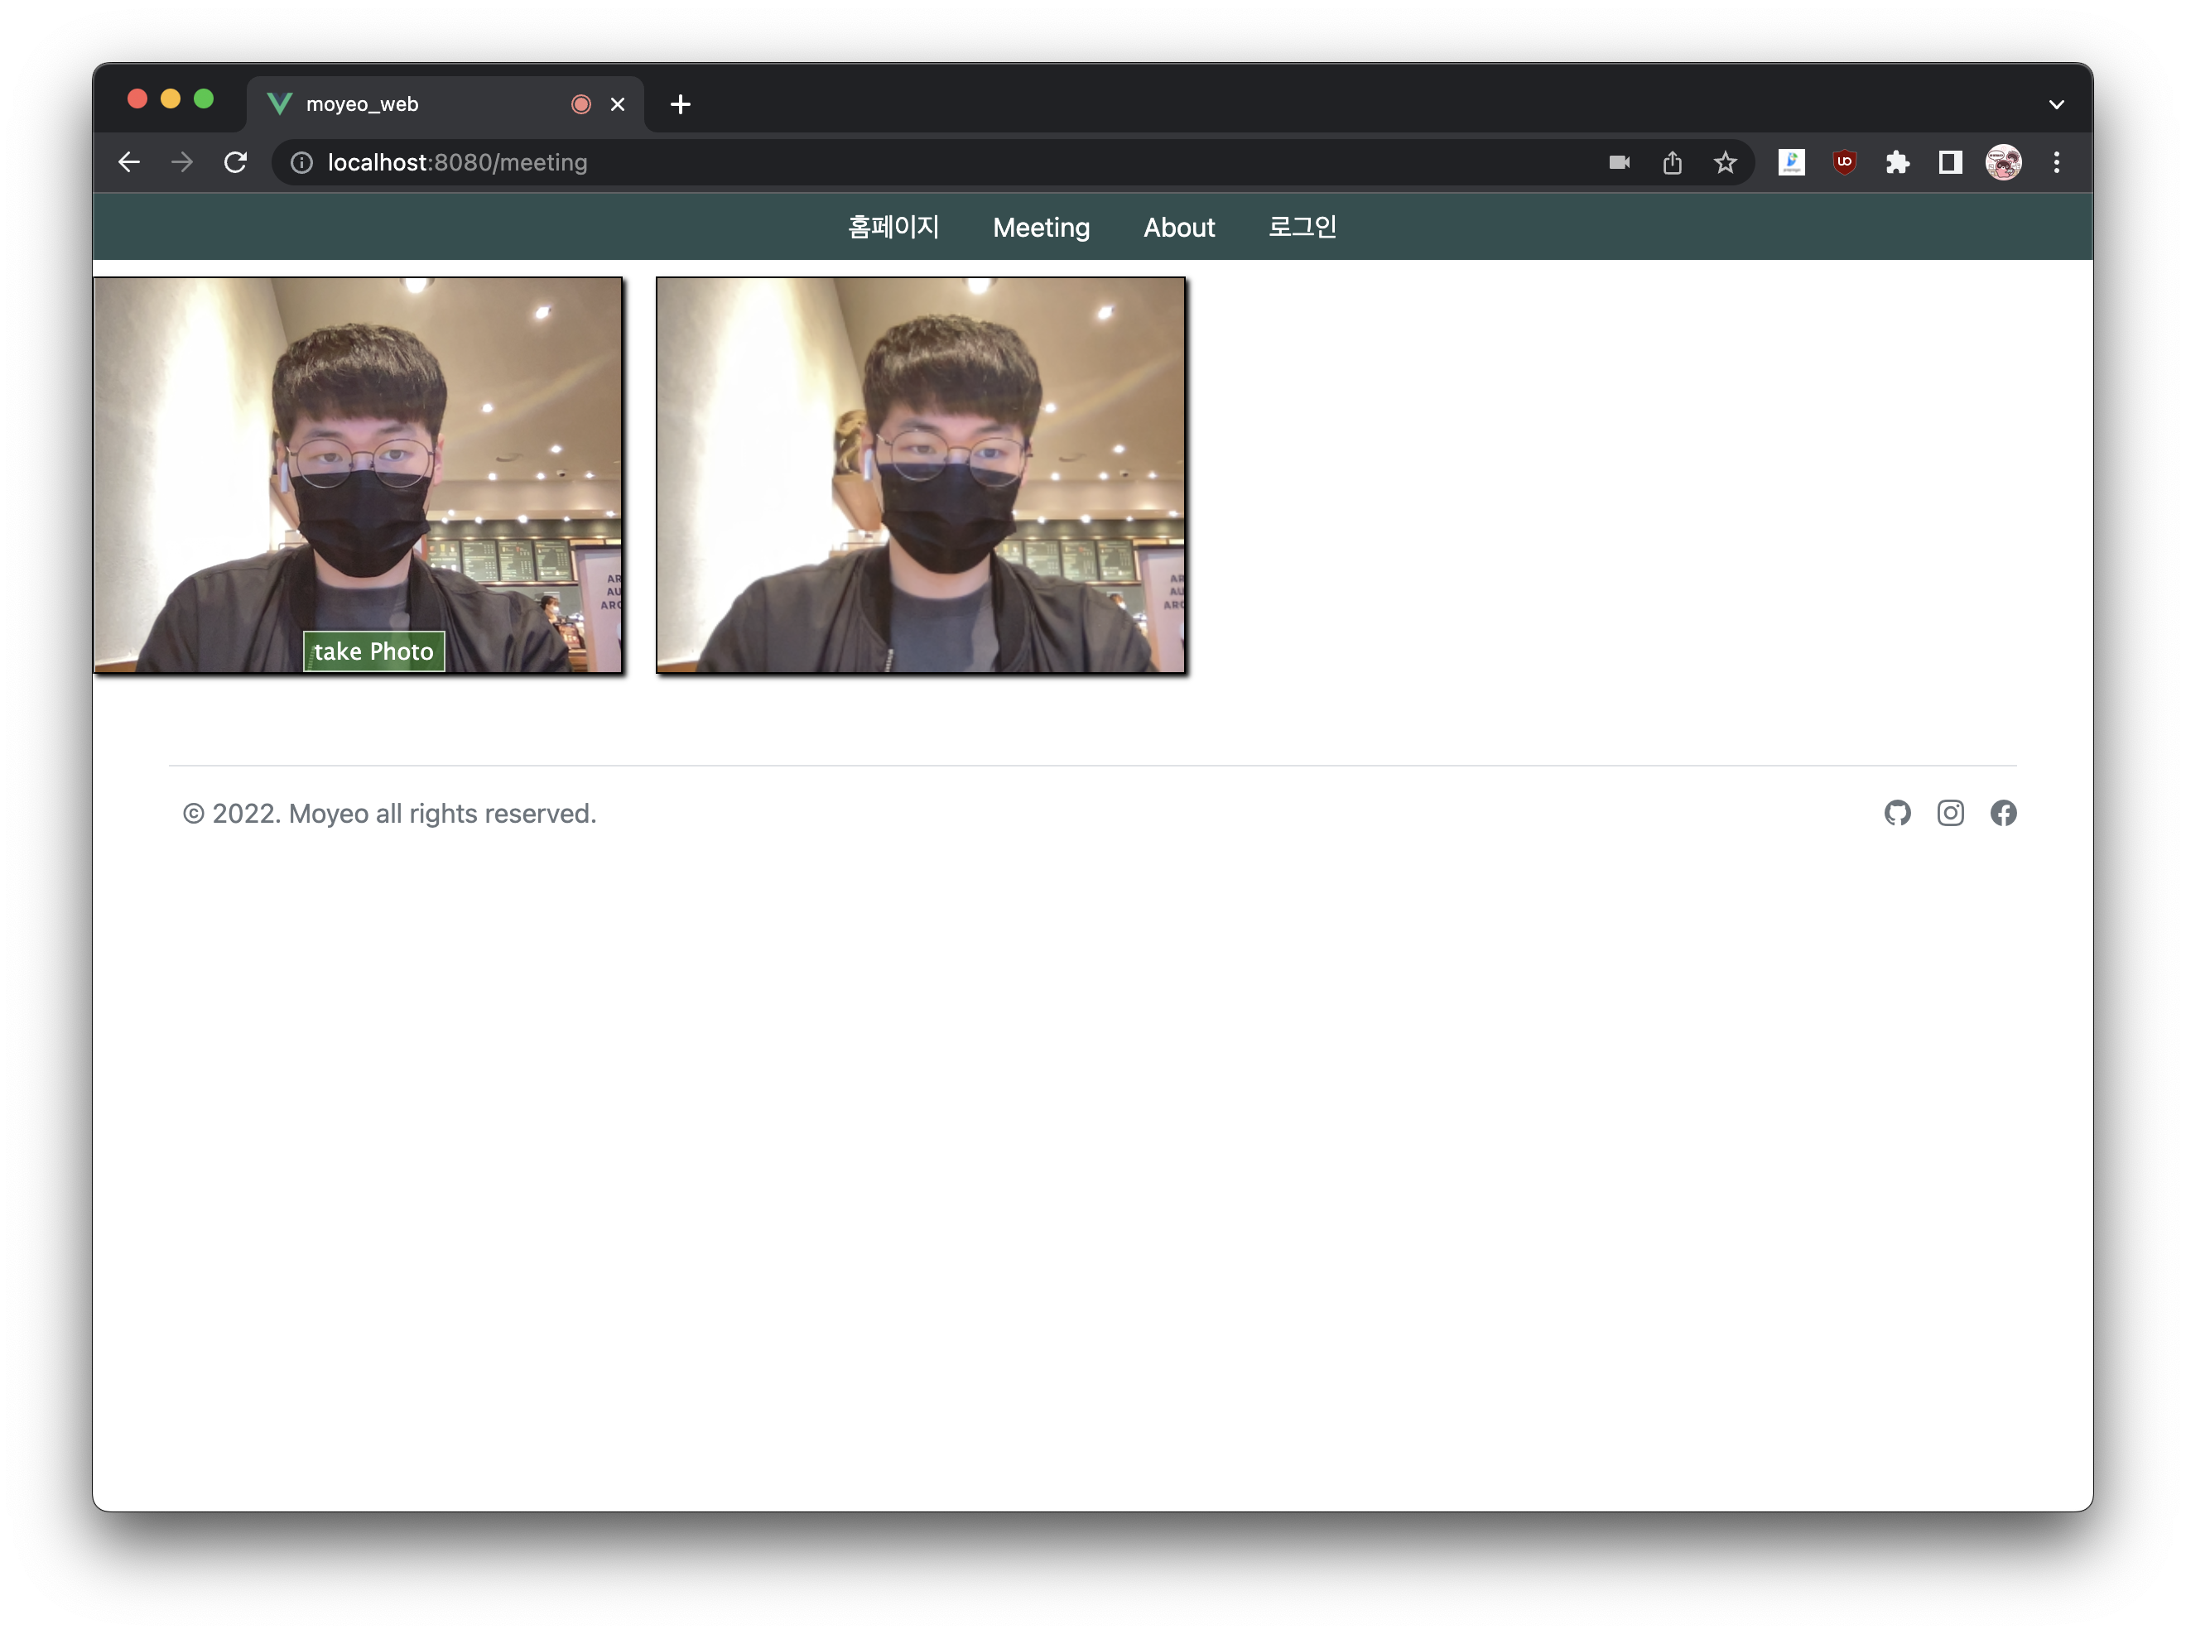Click the share page icon
The width and height of the screenshot is (2186, 1634).
(x=1672, y=162)
